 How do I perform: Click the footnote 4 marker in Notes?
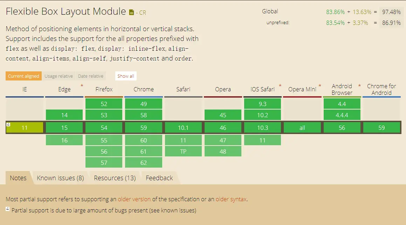pyautogui.click(x=7, y=209)
